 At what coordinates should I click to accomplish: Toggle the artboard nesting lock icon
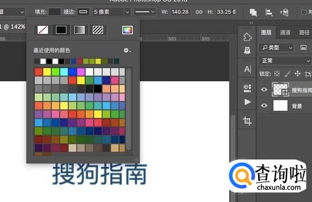click(308, 74)
